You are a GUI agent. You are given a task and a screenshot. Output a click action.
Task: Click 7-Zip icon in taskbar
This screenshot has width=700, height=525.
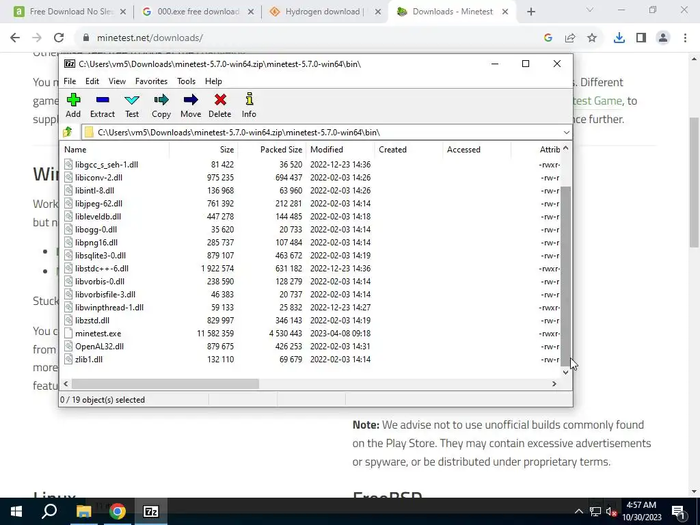[151, 511]
